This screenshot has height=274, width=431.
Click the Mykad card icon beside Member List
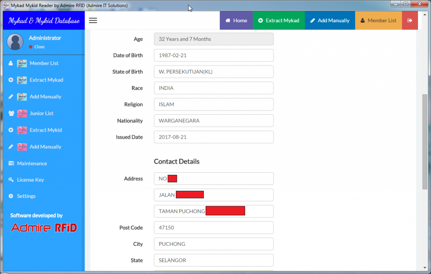22,63
